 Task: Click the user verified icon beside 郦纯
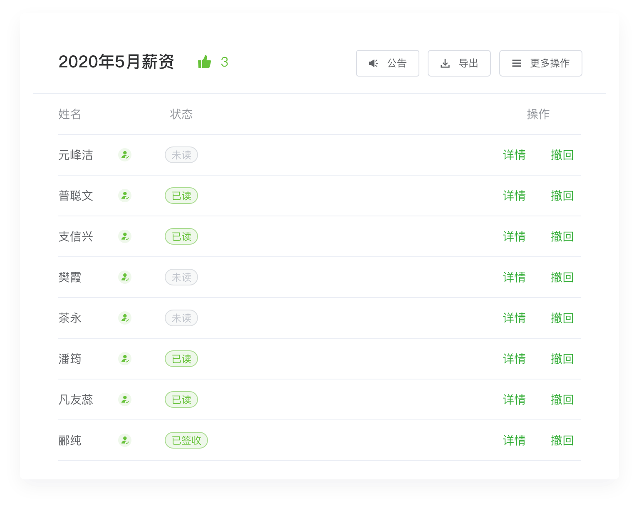124,440
